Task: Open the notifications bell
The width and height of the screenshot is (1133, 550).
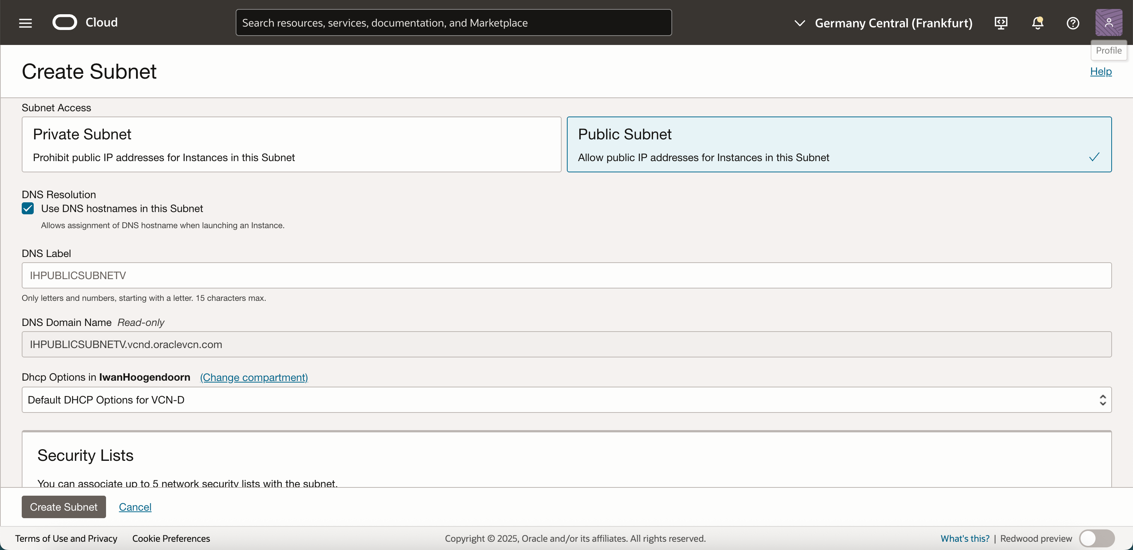Action: pyautogui.click(x=1037, y=23)
